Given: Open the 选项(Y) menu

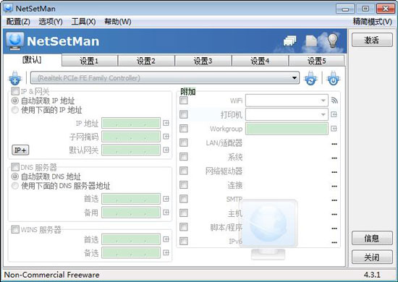Looking at the screenshot, I should 51,22.
